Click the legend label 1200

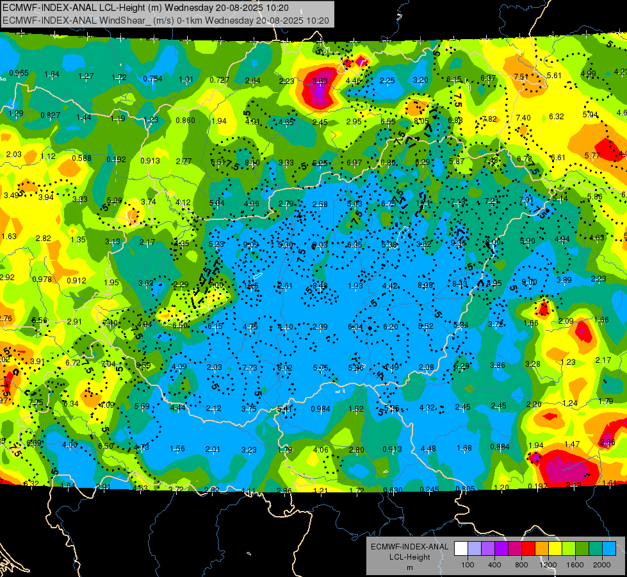(x=548, y=565)
